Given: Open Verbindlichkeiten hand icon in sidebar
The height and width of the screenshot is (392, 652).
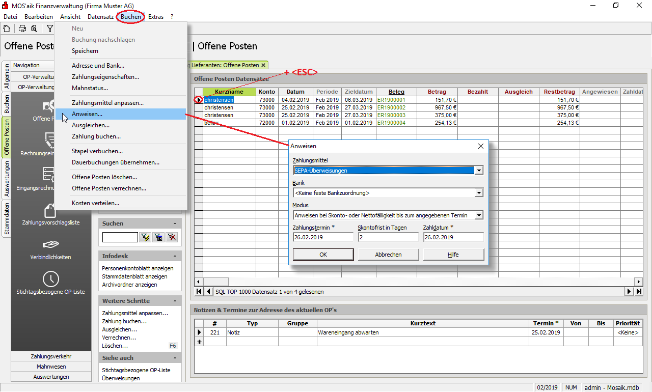Looking at the screenshot, I should click(x=50, y=245).
